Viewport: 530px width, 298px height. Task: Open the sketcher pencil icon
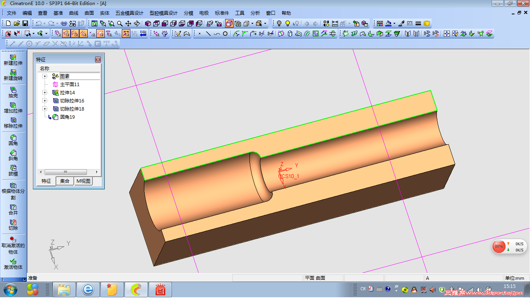pos(178,33)
